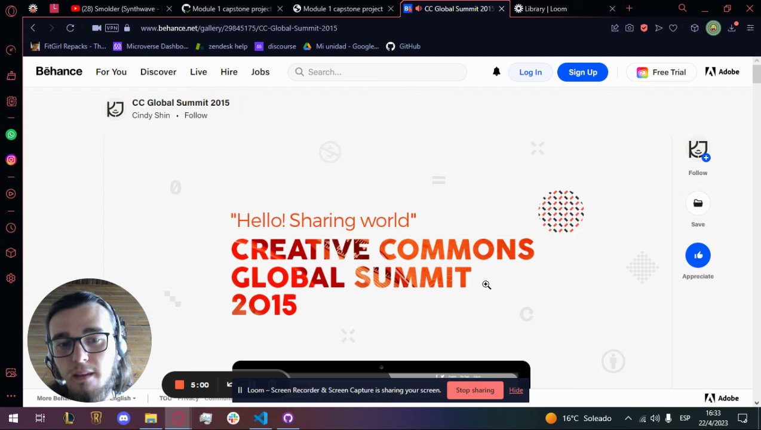Image resolution: width=761 pixels, height=430 pixels.
Task: Open Slack from the taskbar
Action: coord(233,418)
